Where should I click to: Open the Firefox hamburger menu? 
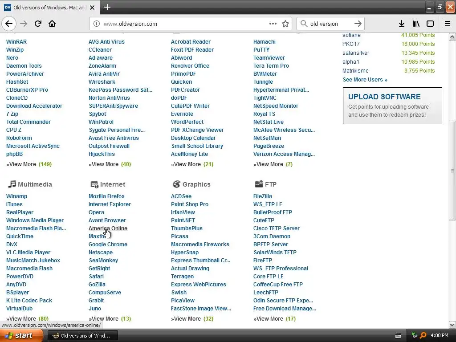pyautogui.click(x=447, y=24)
